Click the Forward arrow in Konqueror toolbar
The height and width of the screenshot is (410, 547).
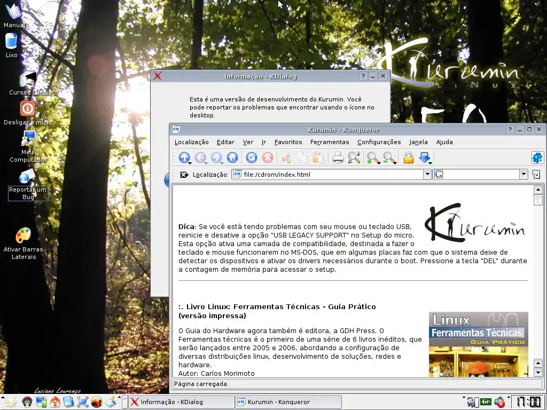point(216,157)
